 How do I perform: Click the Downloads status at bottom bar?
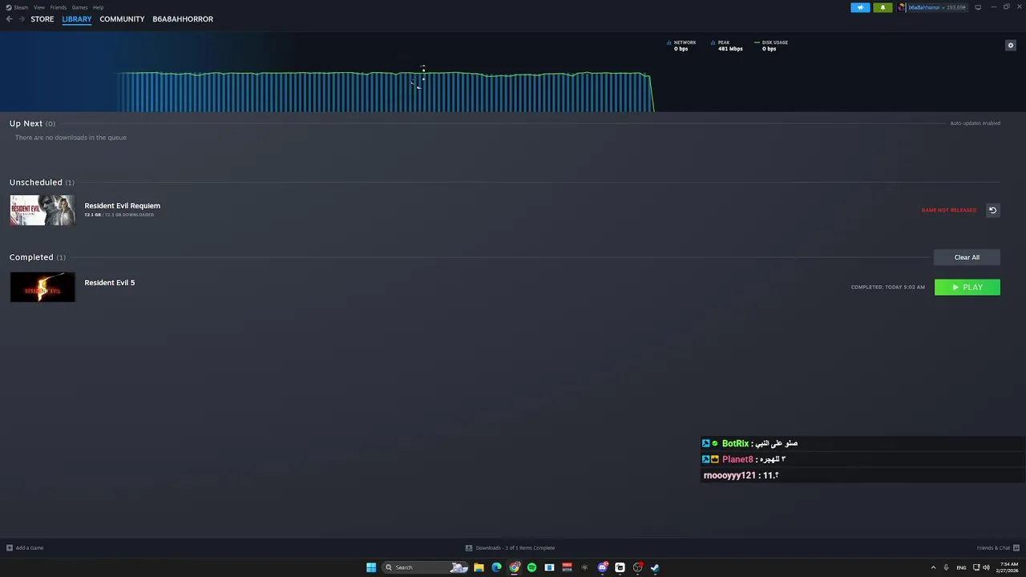[510, 548]
